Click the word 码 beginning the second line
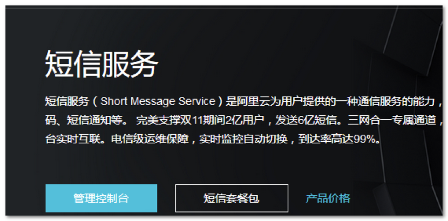The height and width of the screenshot is (221, 448). [x=51, y=120]
